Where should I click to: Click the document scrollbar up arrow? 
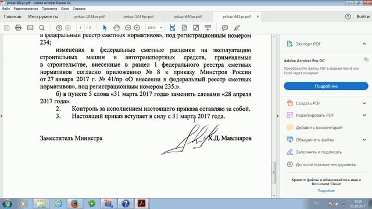coord(274,37)
